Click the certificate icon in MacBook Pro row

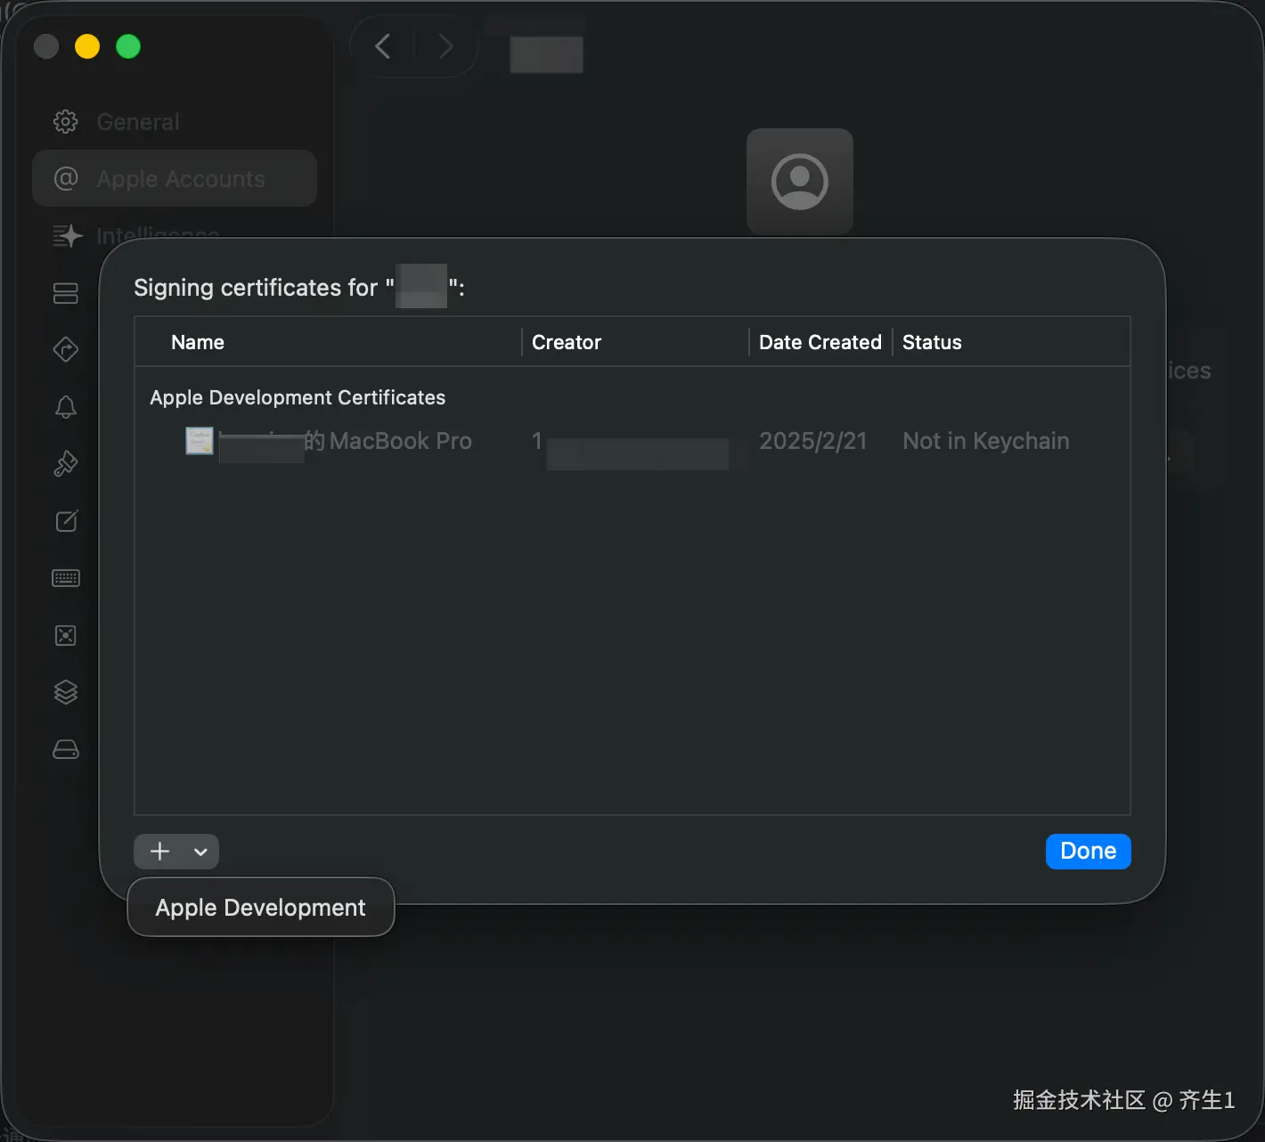pyautogui.click(x=199, y=441)
